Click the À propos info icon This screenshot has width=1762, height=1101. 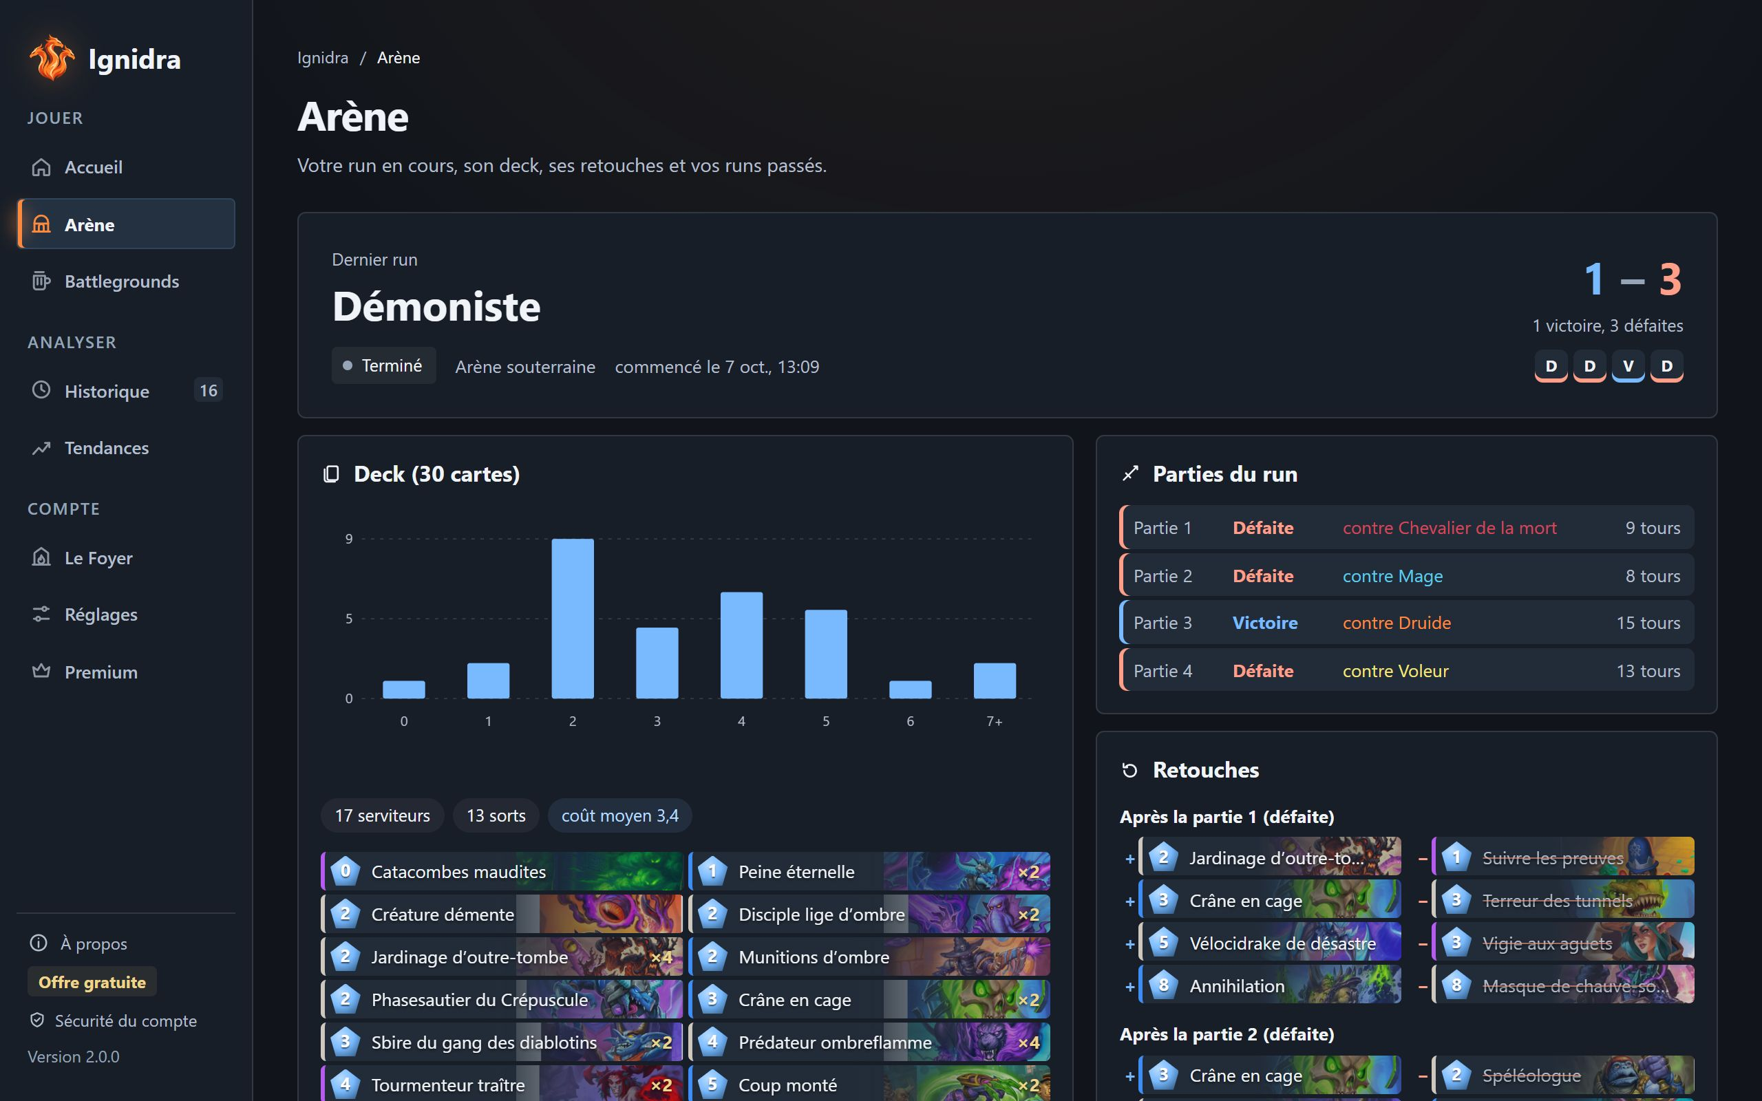point(39,943)
